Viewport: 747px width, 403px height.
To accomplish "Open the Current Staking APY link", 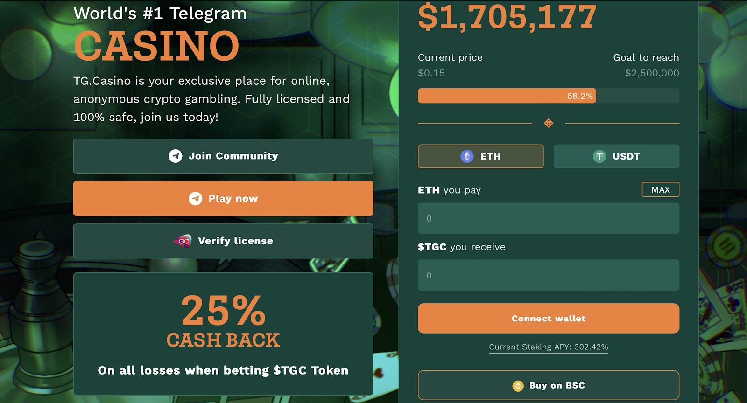I will (x=548, y=347).
